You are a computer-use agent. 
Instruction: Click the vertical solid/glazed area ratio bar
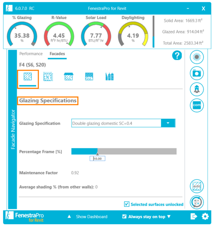153,32
